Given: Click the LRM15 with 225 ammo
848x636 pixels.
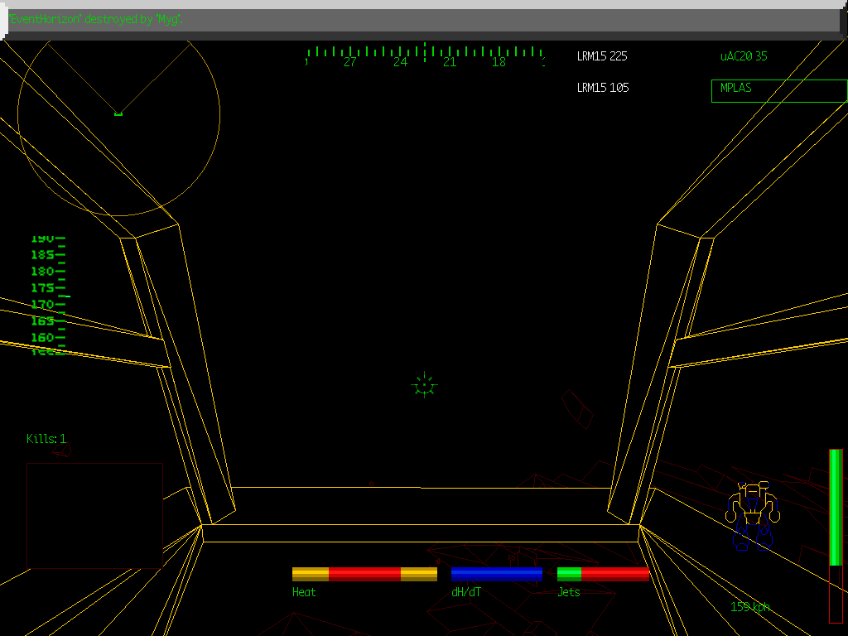Looking at the screenshot, I should 602,56.
